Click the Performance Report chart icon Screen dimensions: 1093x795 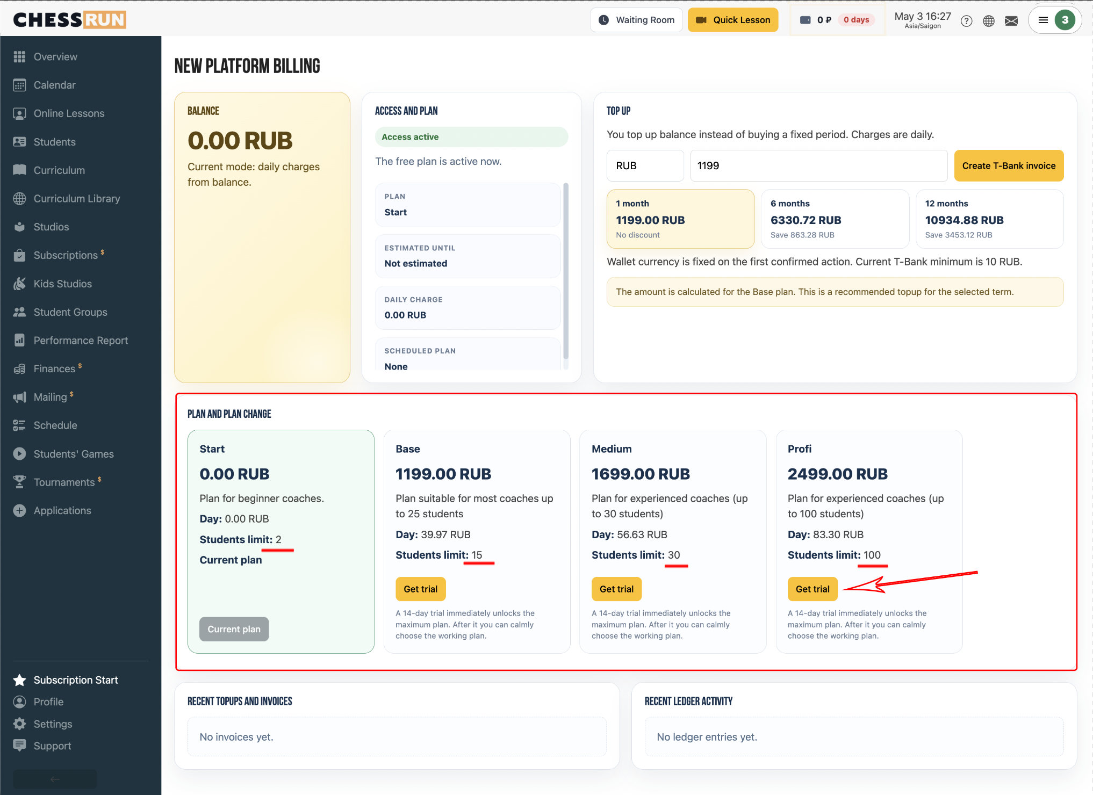click(19, 340)
